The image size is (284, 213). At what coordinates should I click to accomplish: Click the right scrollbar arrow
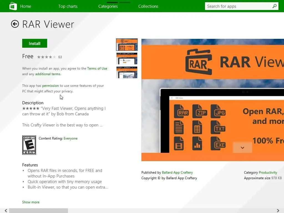point(278,211)
